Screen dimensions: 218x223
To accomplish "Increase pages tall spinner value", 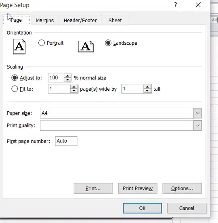I will tap(147, 87).
